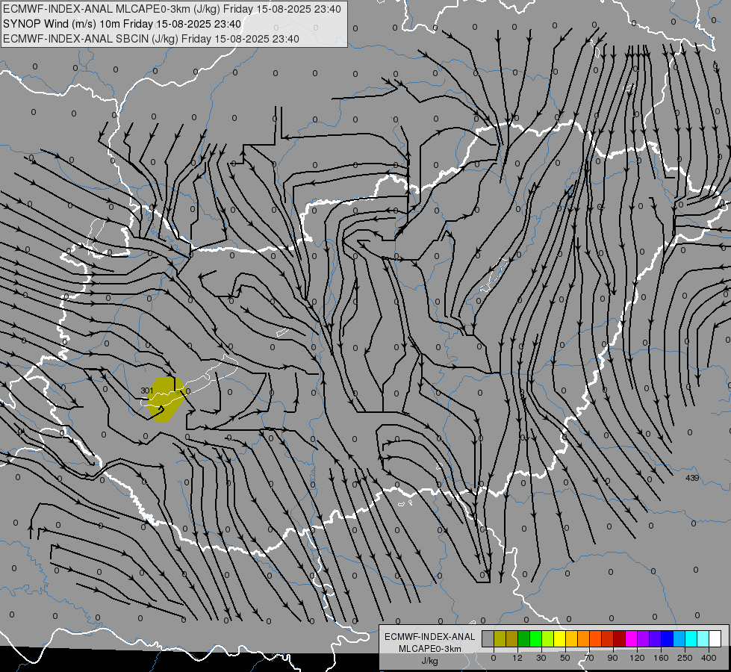Click the 301 value label on the map

tap(146, 391)
